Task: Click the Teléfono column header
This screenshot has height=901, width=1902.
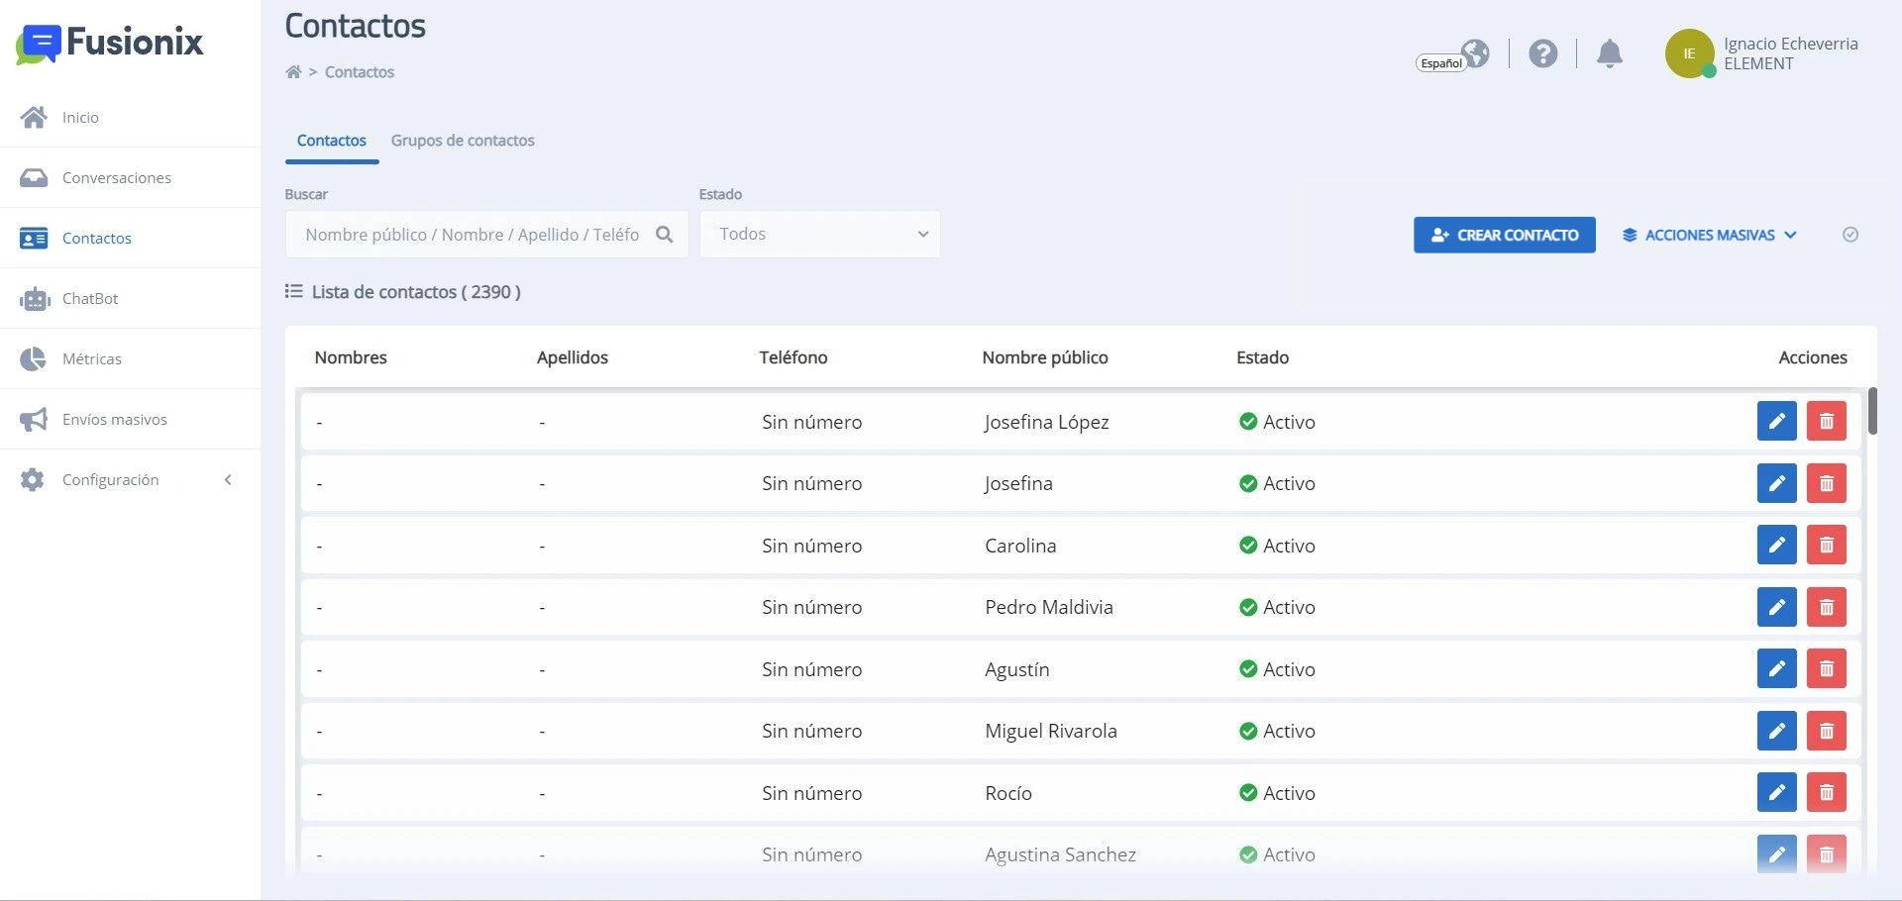Action: pos(793,357)
